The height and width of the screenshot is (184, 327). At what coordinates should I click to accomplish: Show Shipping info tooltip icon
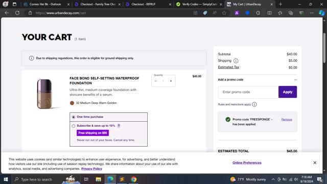click(236, 61)
